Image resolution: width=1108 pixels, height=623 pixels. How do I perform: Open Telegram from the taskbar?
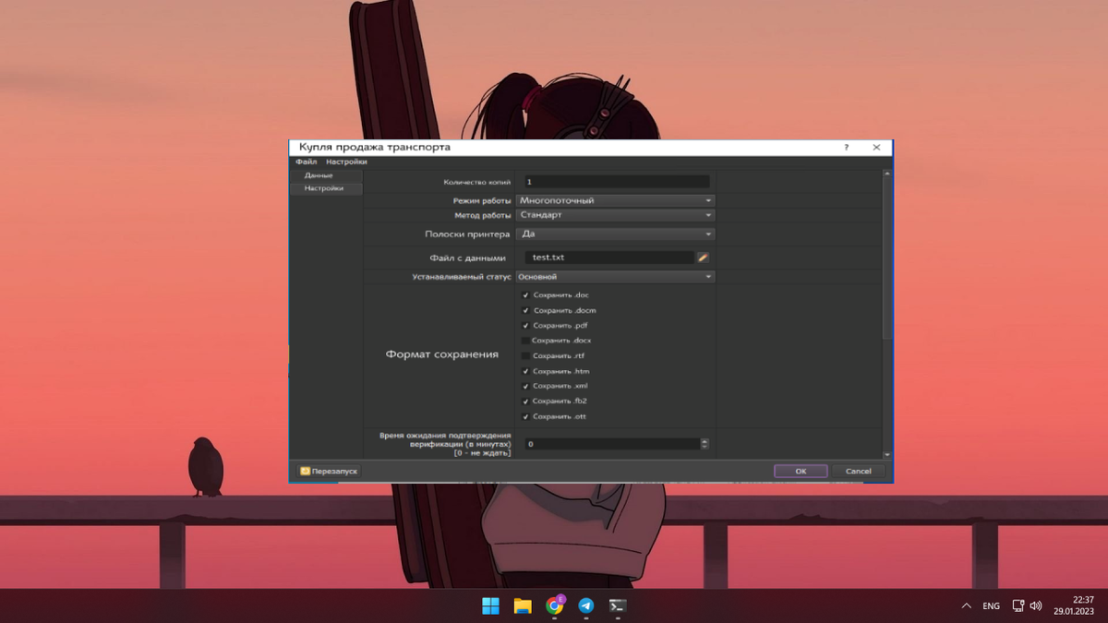pyautogui.click(x=586, y=605)
